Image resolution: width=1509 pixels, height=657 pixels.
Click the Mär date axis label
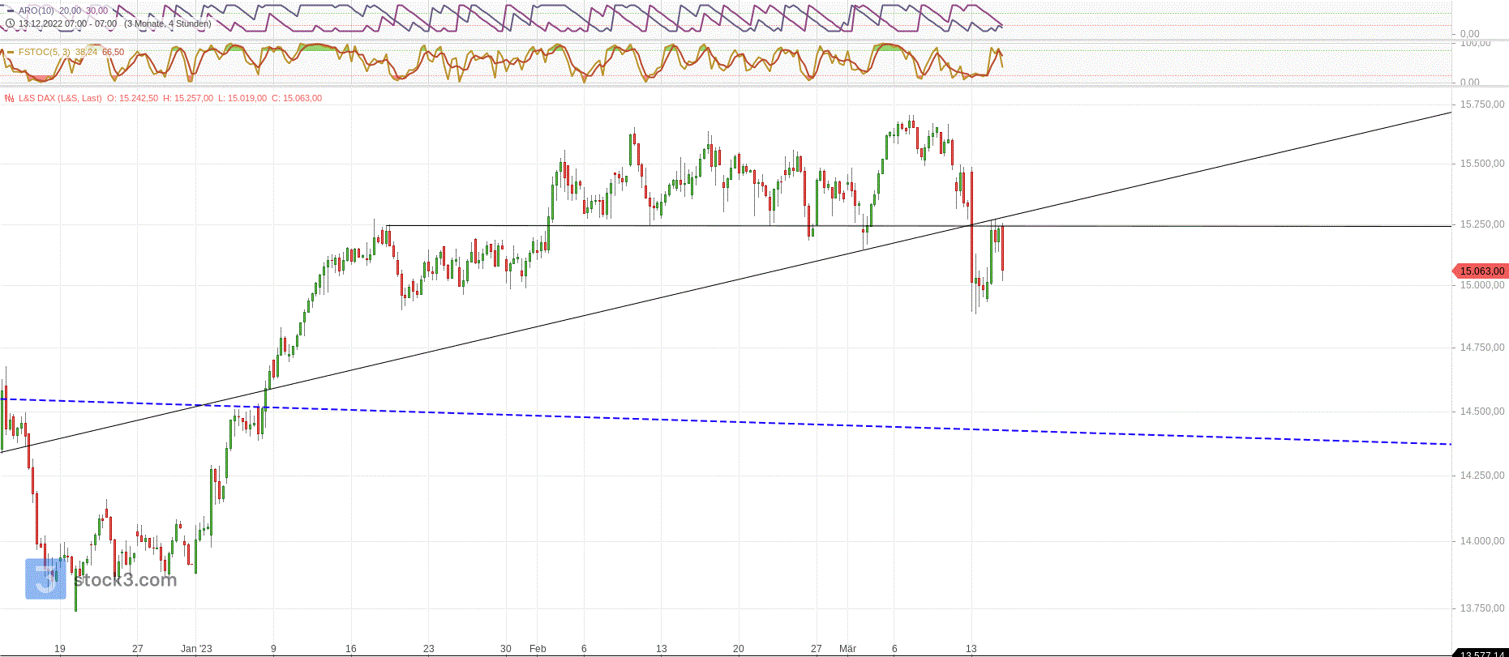click(847, 649)
